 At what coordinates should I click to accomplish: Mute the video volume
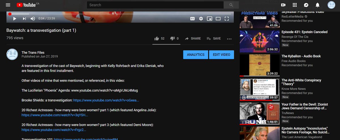[33, 19]
